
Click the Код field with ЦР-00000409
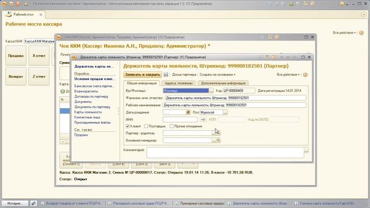tap(239, 91)
